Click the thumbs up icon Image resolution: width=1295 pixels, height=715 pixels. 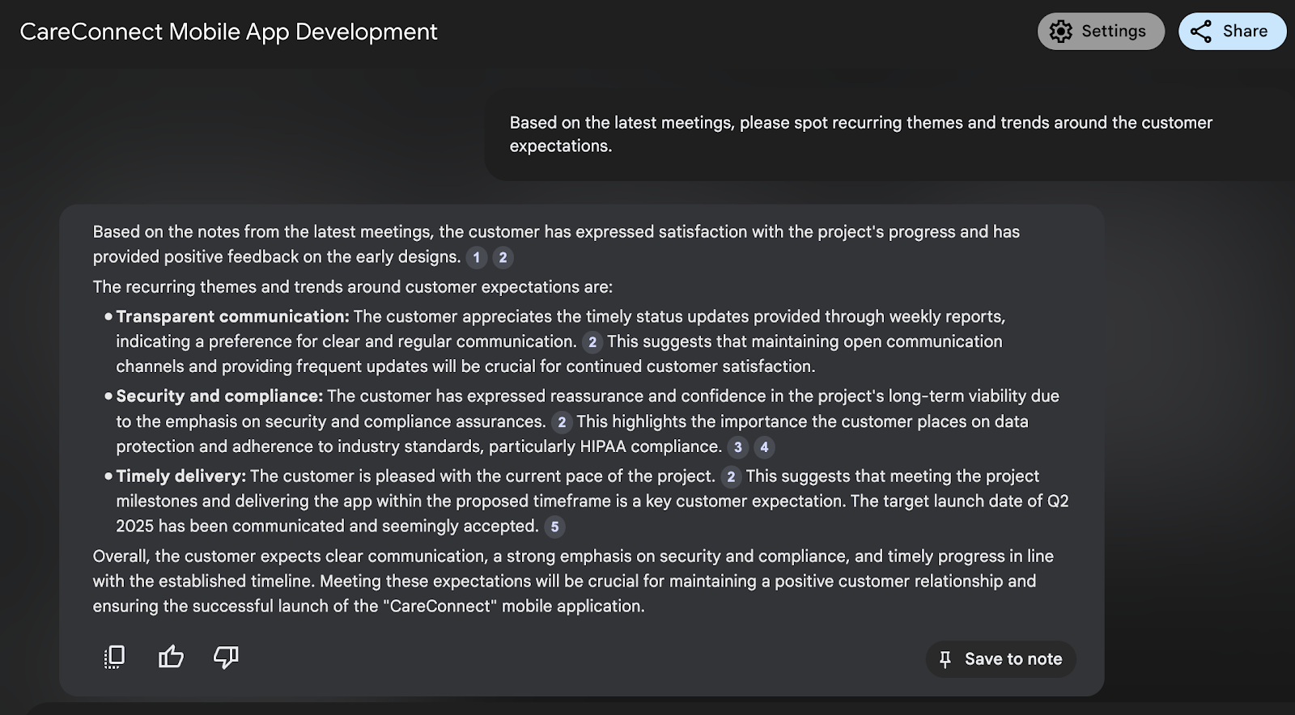tap(171, 657)
